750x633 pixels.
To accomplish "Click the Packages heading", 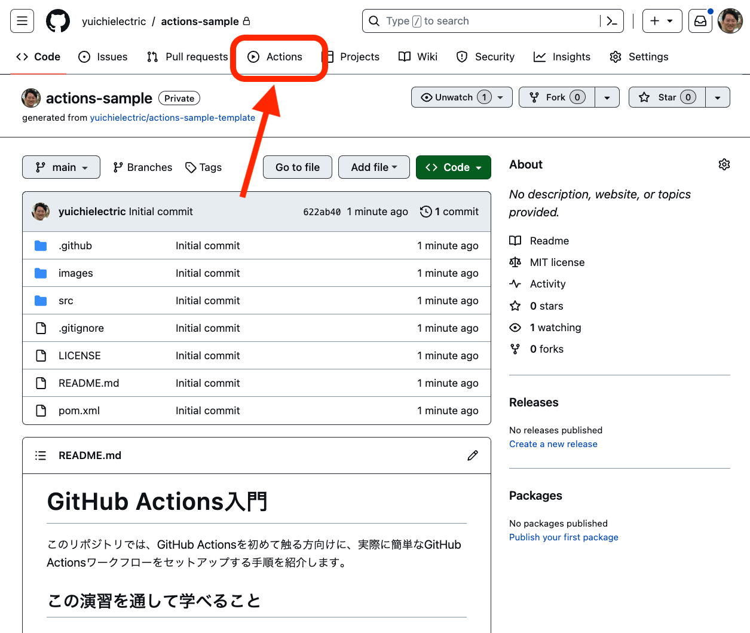I will click(535, 496).
